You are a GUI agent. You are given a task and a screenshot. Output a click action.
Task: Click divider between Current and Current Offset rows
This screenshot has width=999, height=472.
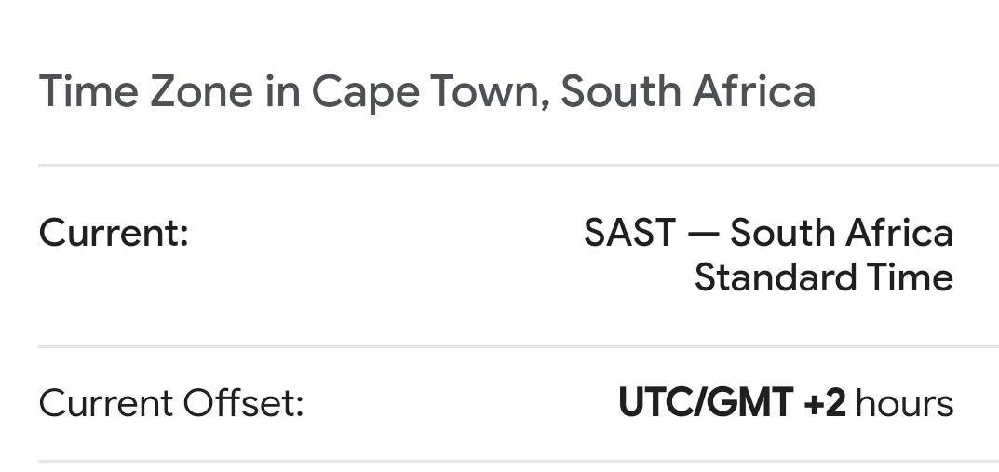pos(518,346)
